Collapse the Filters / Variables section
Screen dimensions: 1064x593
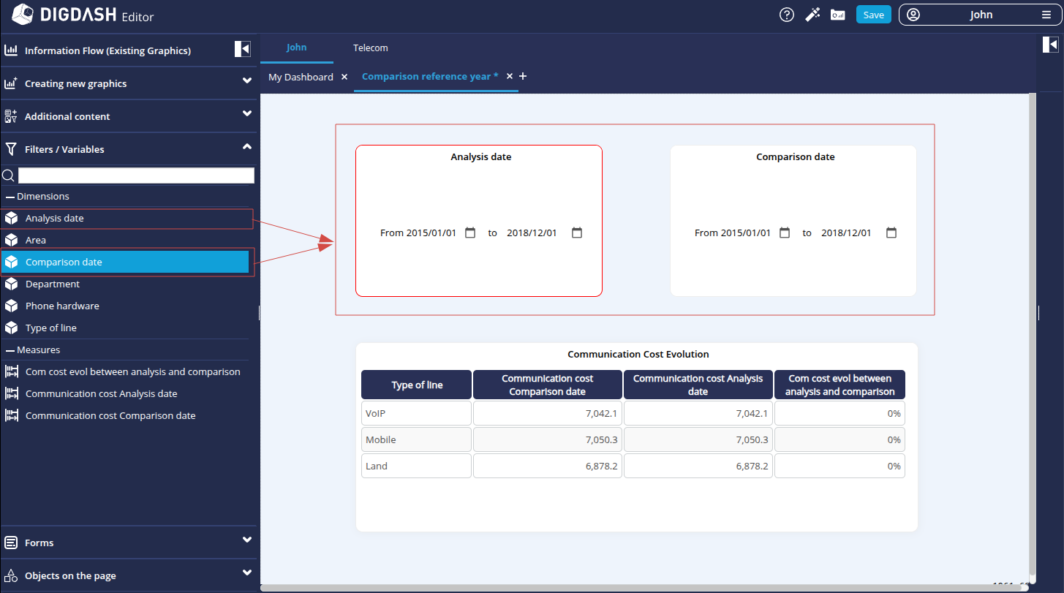[247, 147]
